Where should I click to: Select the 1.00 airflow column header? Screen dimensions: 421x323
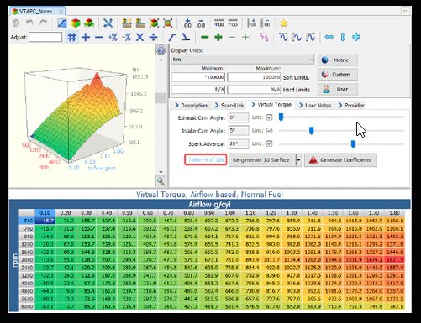point(230,213)
